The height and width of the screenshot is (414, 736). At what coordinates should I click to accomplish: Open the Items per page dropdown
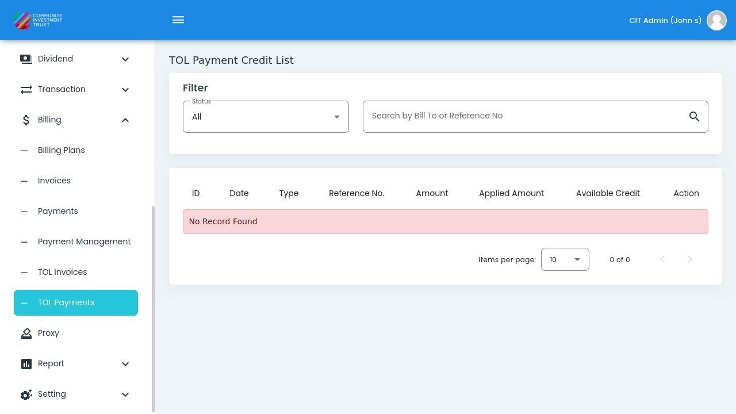tap(565, 259)
